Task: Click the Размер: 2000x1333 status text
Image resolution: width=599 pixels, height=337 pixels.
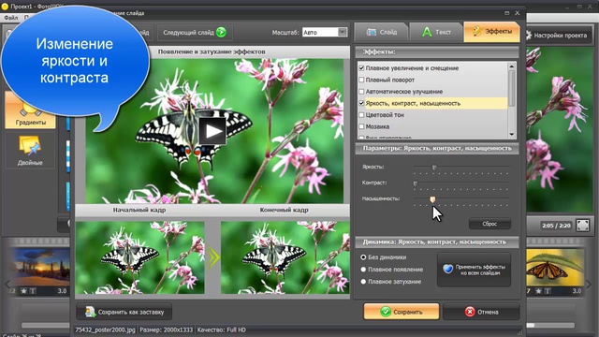Action: pyautogui.click(x=167, y=330)
